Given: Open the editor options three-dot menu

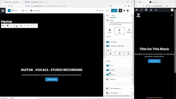Looking at the screenshot, I should [131, 10].
